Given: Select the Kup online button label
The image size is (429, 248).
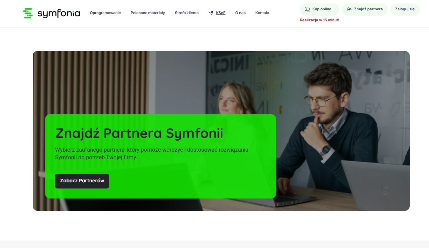Looking at the screenshot, I should [322, 9].
